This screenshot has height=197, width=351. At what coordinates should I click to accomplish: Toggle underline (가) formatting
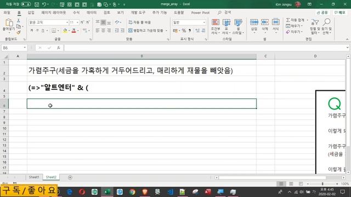(43, 31)
